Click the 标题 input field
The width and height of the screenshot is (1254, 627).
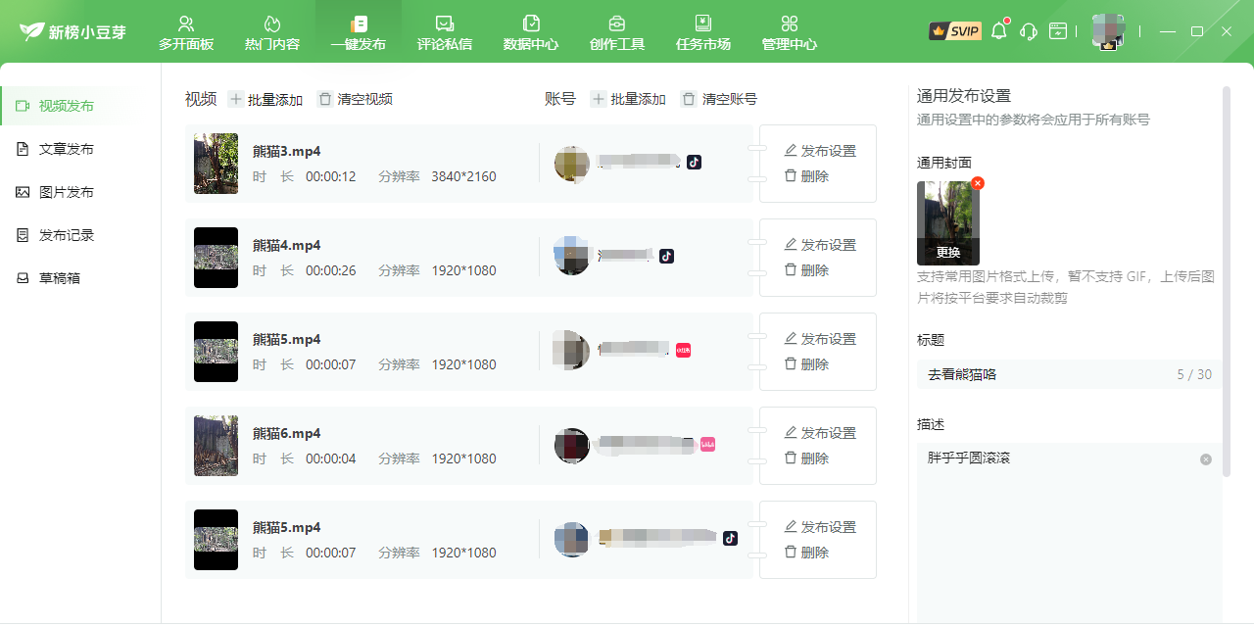[1069, 374]
